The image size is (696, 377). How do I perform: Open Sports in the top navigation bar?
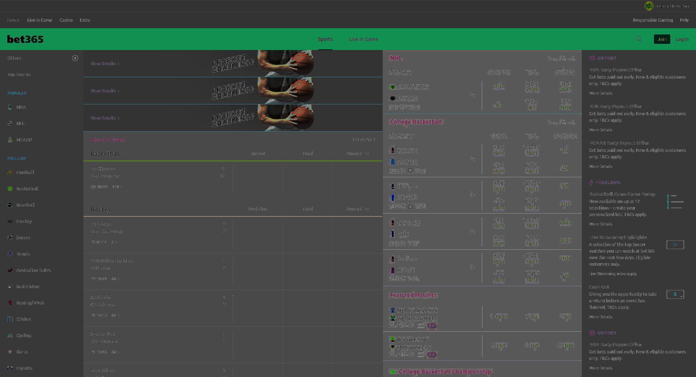pos(13,20)
